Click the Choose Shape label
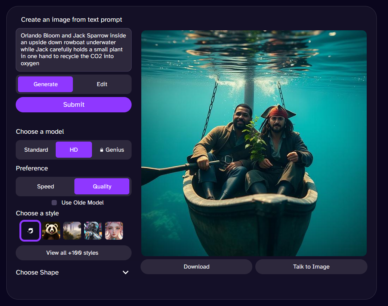The width and height of the screenshot is (388, 306). pos(37,273)
